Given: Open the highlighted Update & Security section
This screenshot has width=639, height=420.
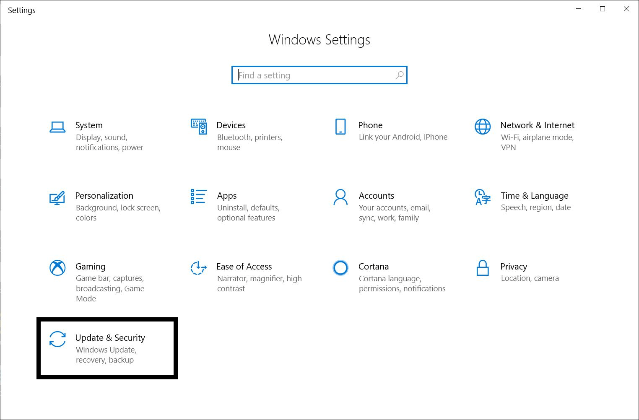Looking at the screenshot, I should pos(107,348).
